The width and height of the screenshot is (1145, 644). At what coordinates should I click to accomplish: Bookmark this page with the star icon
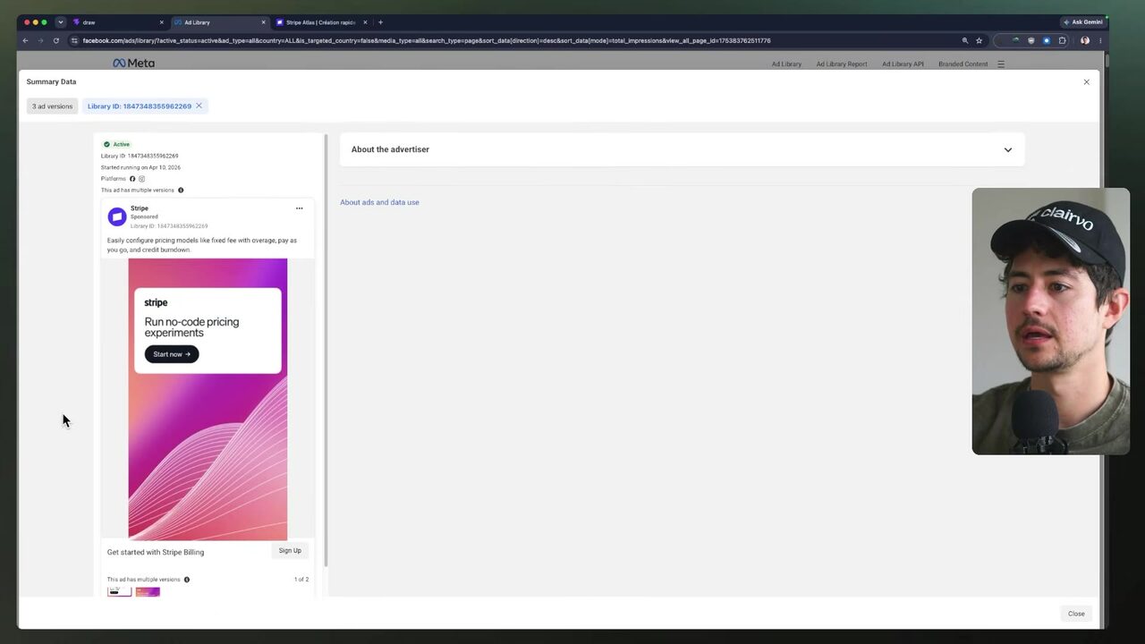coord(980,40)
